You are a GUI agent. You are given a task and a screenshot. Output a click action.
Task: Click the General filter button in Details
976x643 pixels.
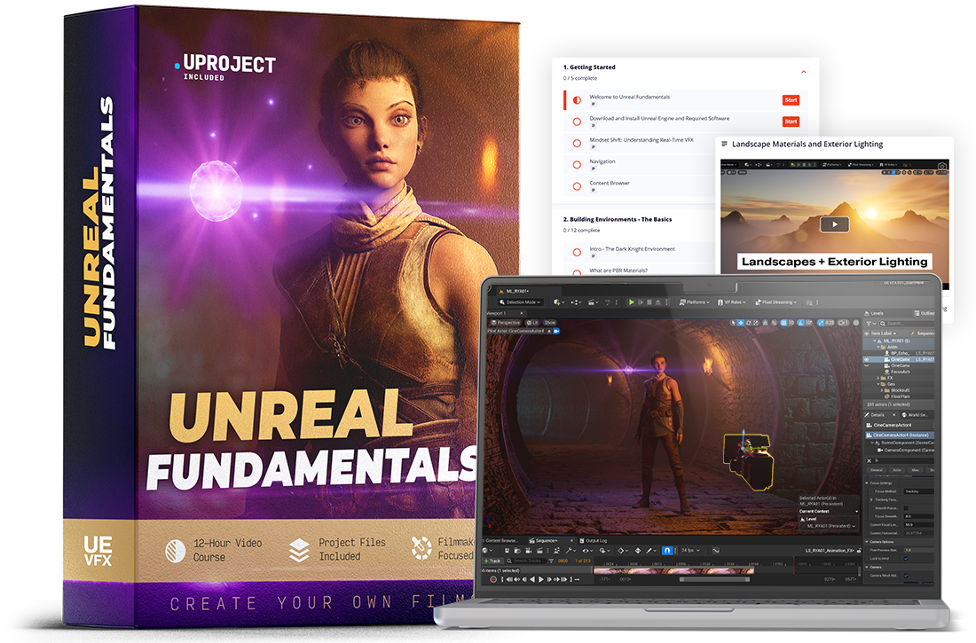[x=877, y=470]
